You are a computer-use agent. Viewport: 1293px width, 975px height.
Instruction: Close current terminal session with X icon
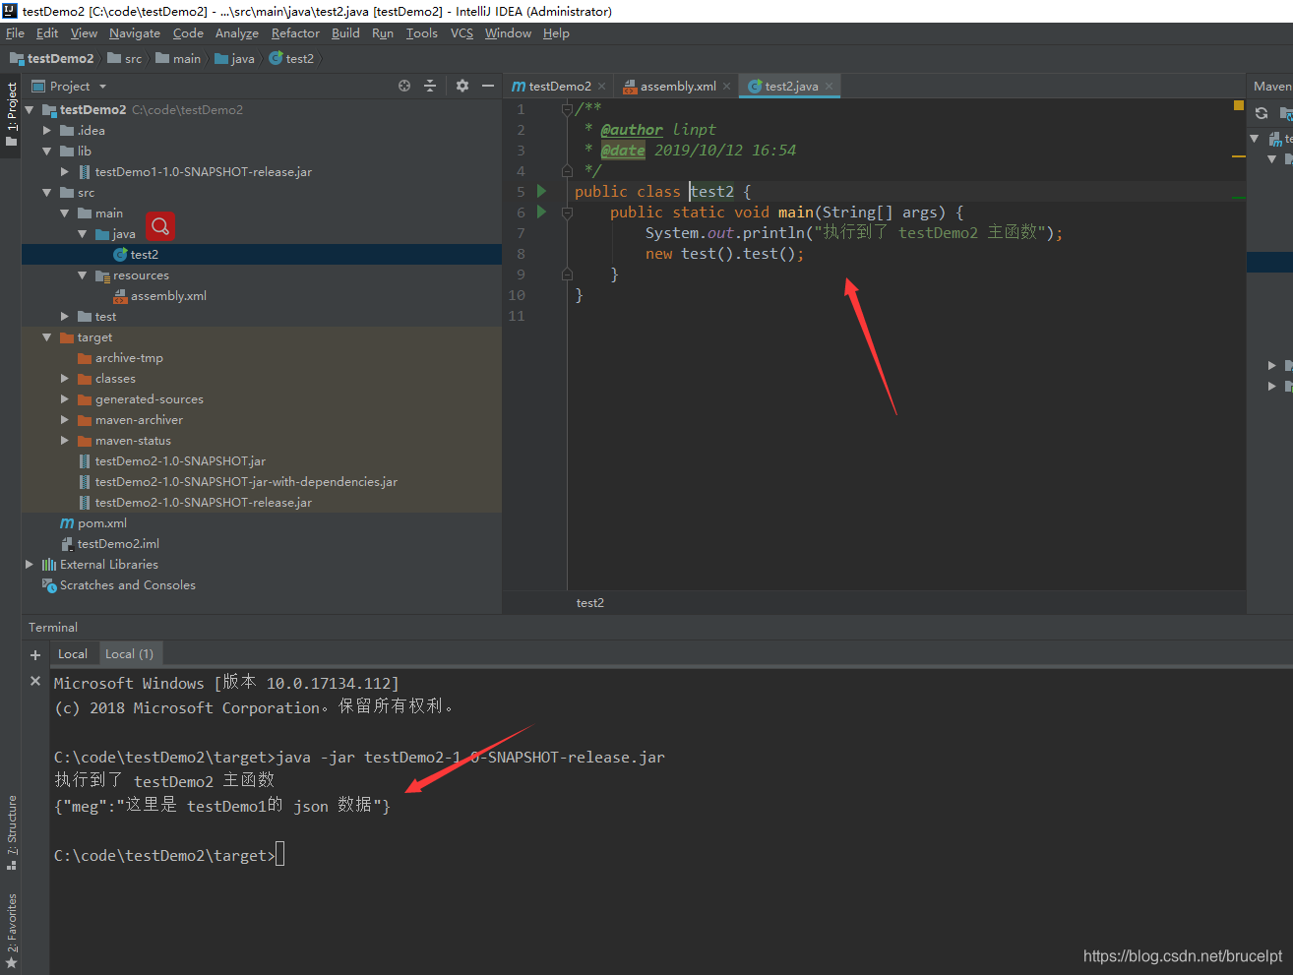coord(35,681)
